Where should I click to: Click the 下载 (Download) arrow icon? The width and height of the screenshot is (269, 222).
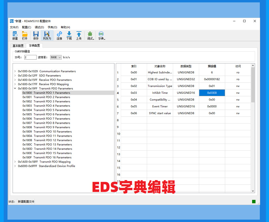[x=69, y=35]
